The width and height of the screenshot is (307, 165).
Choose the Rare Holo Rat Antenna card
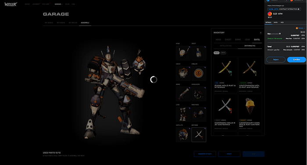click(x=225, y=75)
